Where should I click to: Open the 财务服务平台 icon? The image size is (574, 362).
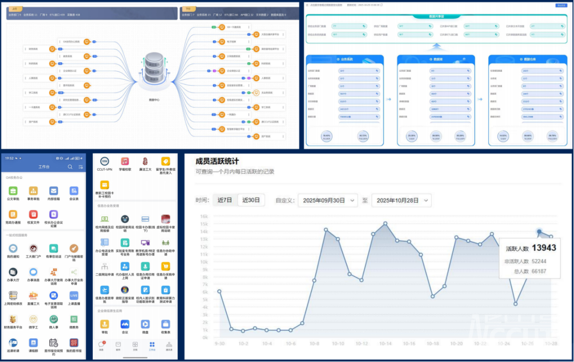13,320
